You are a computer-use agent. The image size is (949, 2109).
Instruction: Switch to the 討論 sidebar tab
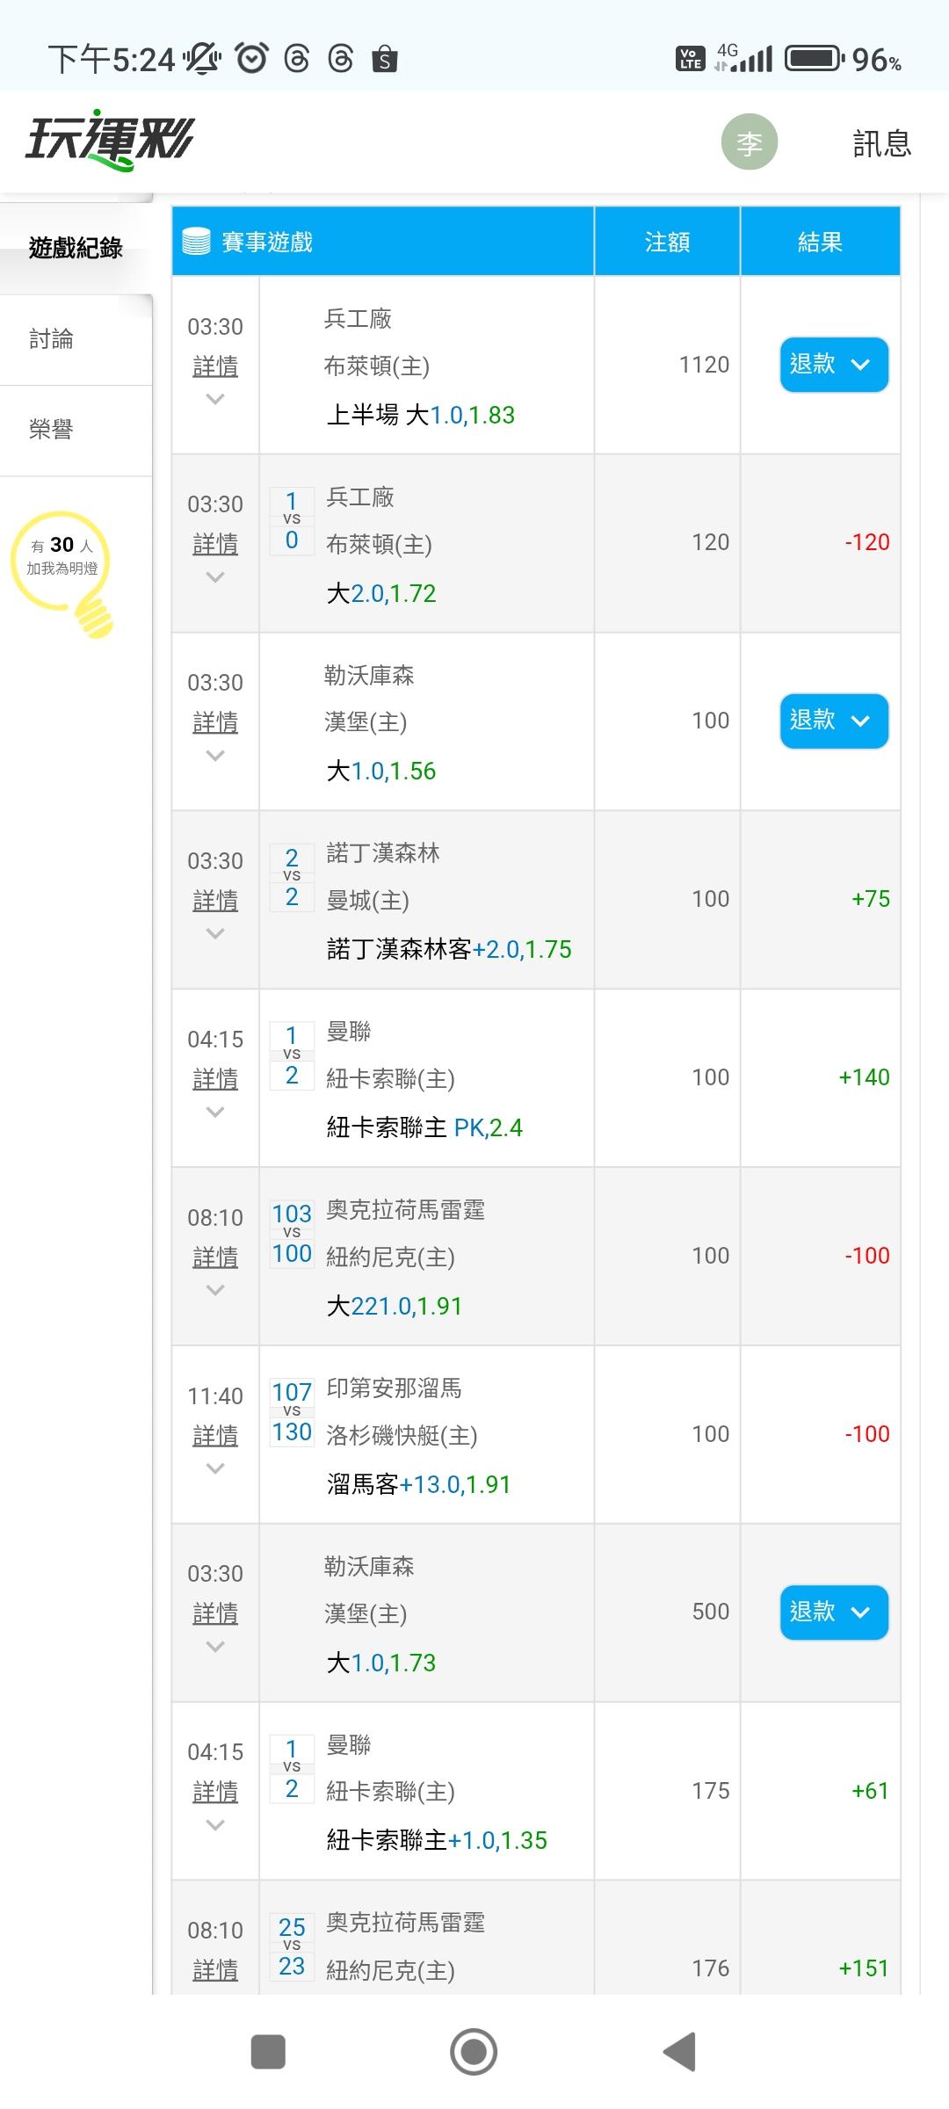(x=52, y=339)
